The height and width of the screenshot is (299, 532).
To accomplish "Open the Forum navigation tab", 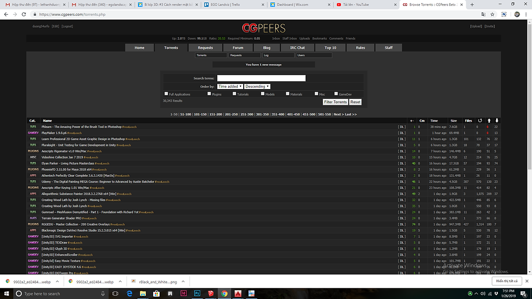I will tap(238, 48).
